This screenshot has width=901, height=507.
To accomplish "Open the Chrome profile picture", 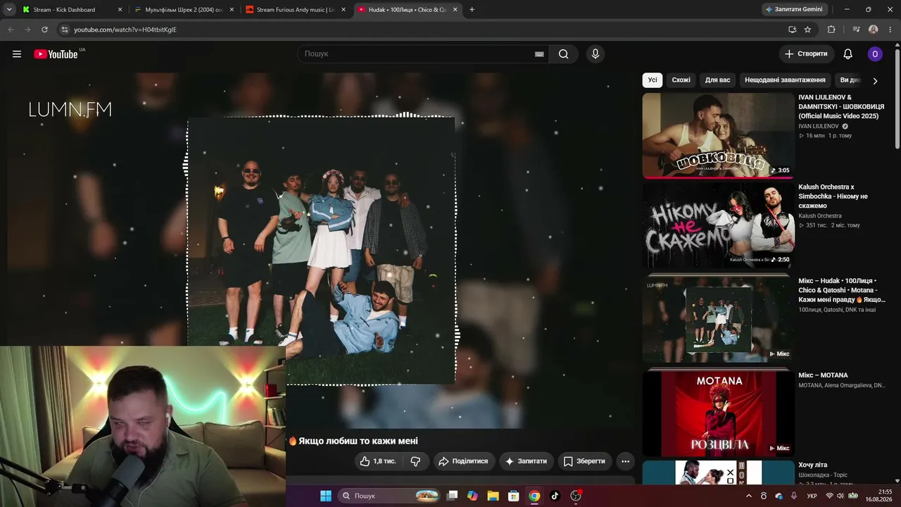I will 874,30.
